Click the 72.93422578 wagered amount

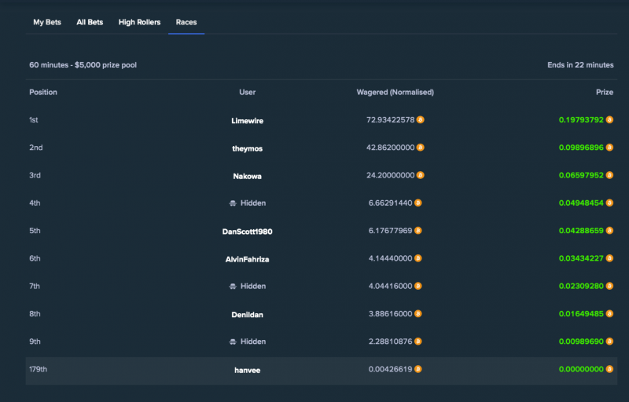390,119
